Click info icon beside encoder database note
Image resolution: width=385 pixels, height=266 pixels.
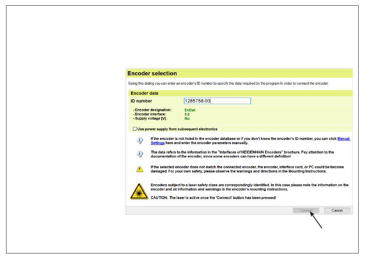pyautogui.click(x=139, y=140)
